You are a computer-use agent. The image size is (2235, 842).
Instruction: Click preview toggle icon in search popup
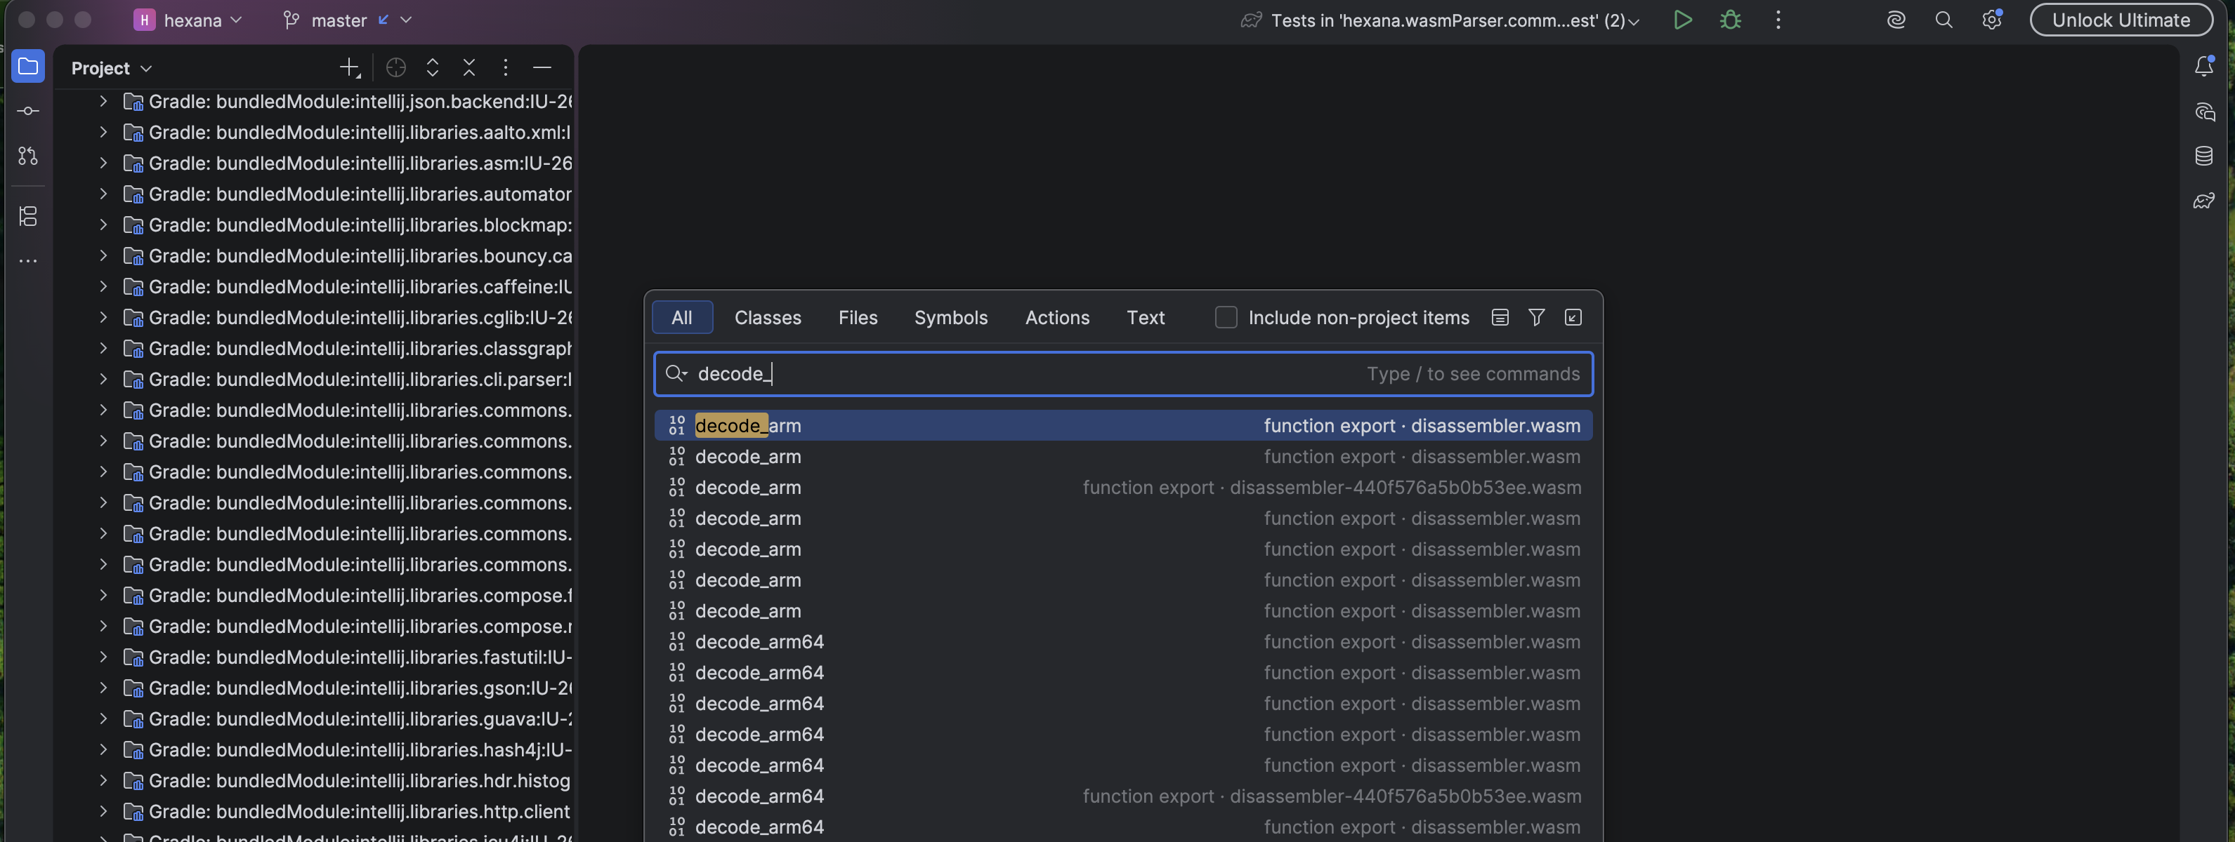(x=1500, y=317)
